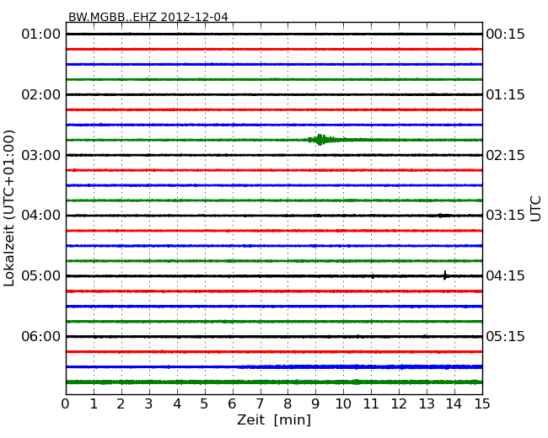Select the 01:00 local time label
Screen dimensions: 548x438
pos(41,35)
